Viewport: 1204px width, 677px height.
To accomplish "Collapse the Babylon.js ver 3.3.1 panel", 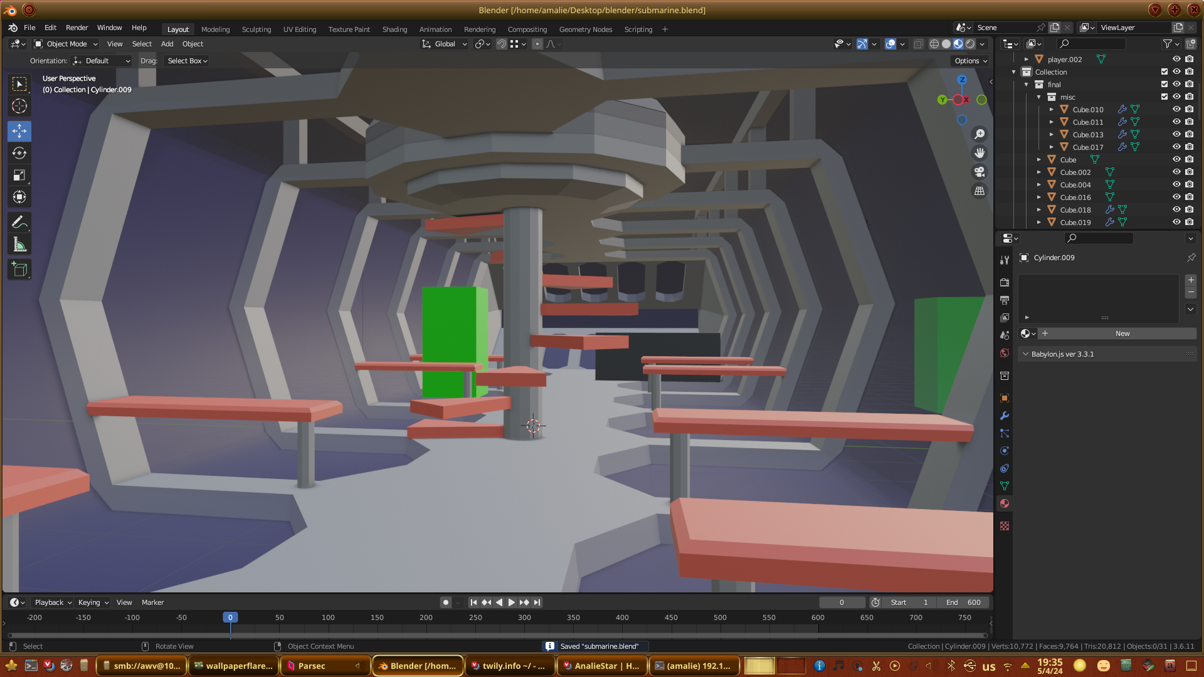I will click(1026, 354).
